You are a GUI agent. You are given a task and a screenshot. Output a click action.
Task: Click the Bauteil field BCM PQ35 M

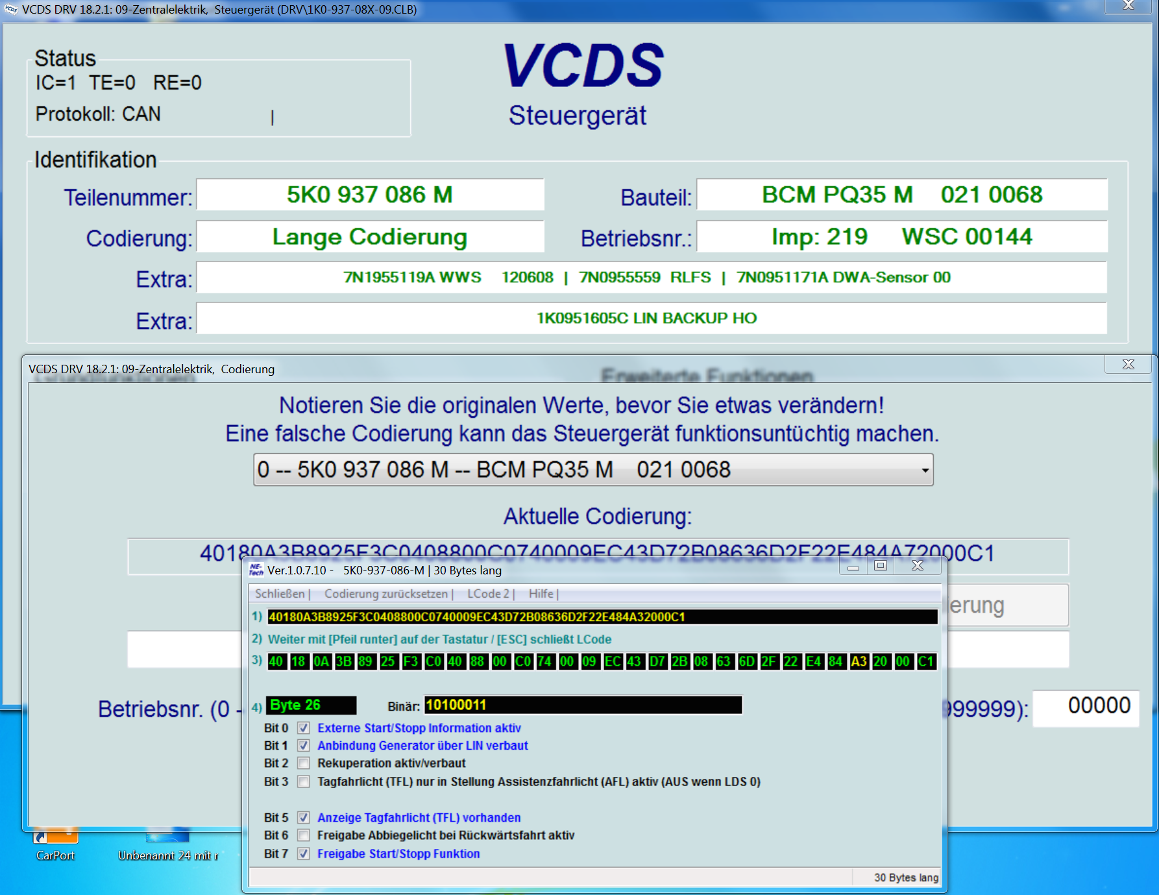pos(902,195)
